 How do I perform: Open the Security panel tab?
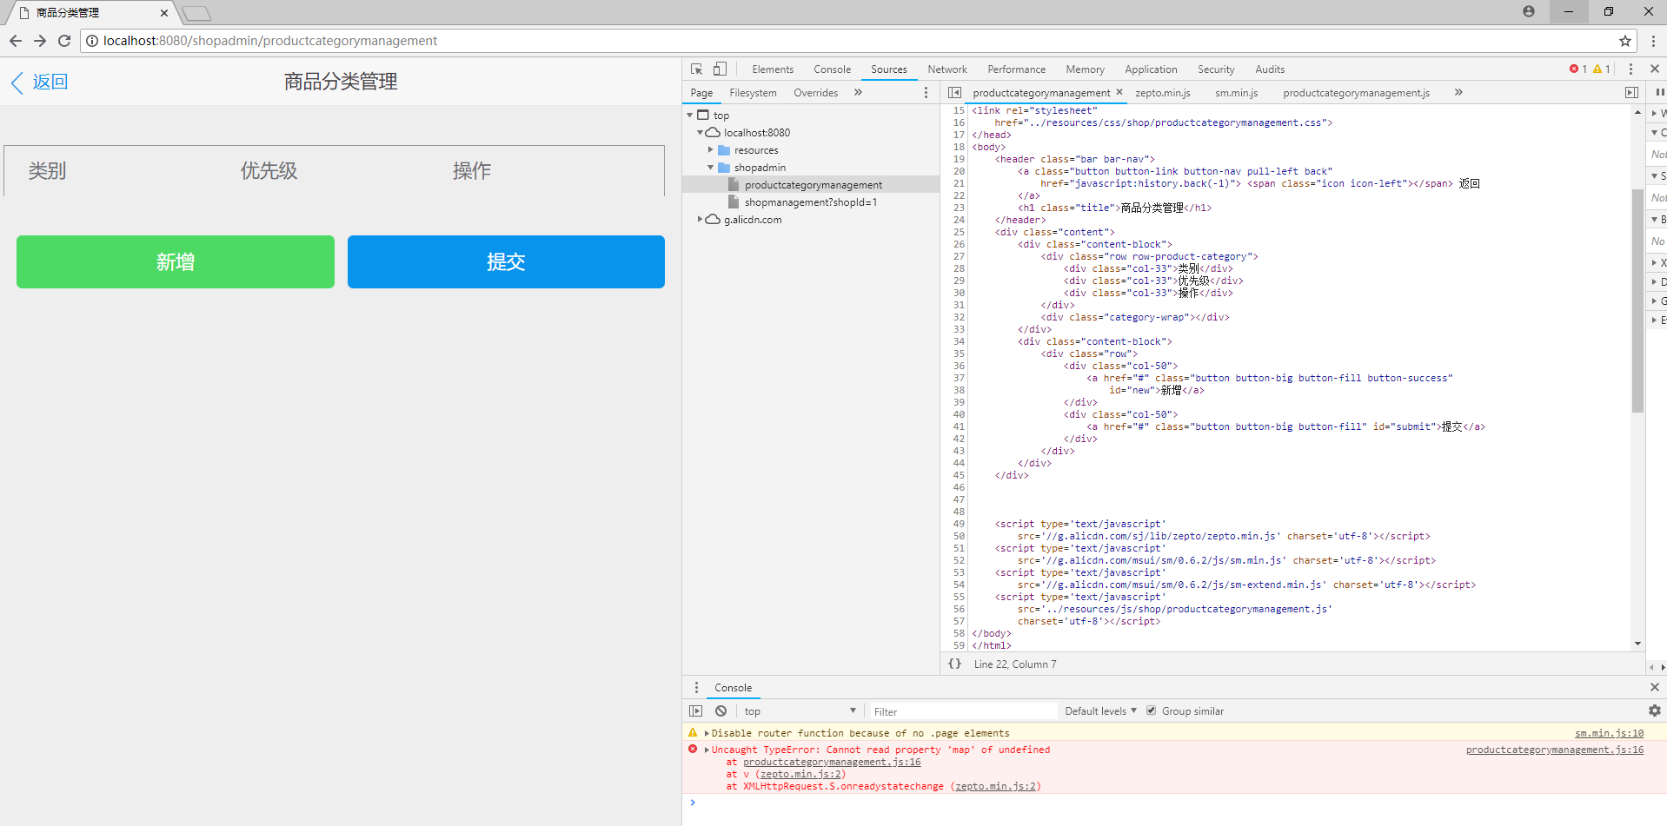1216,69
